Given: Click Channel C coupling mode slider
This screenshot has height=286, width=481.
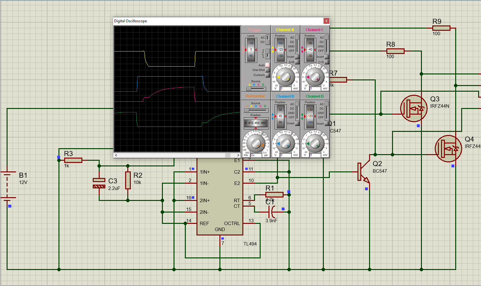Looking at the screenshot, I should pos(327,44).
